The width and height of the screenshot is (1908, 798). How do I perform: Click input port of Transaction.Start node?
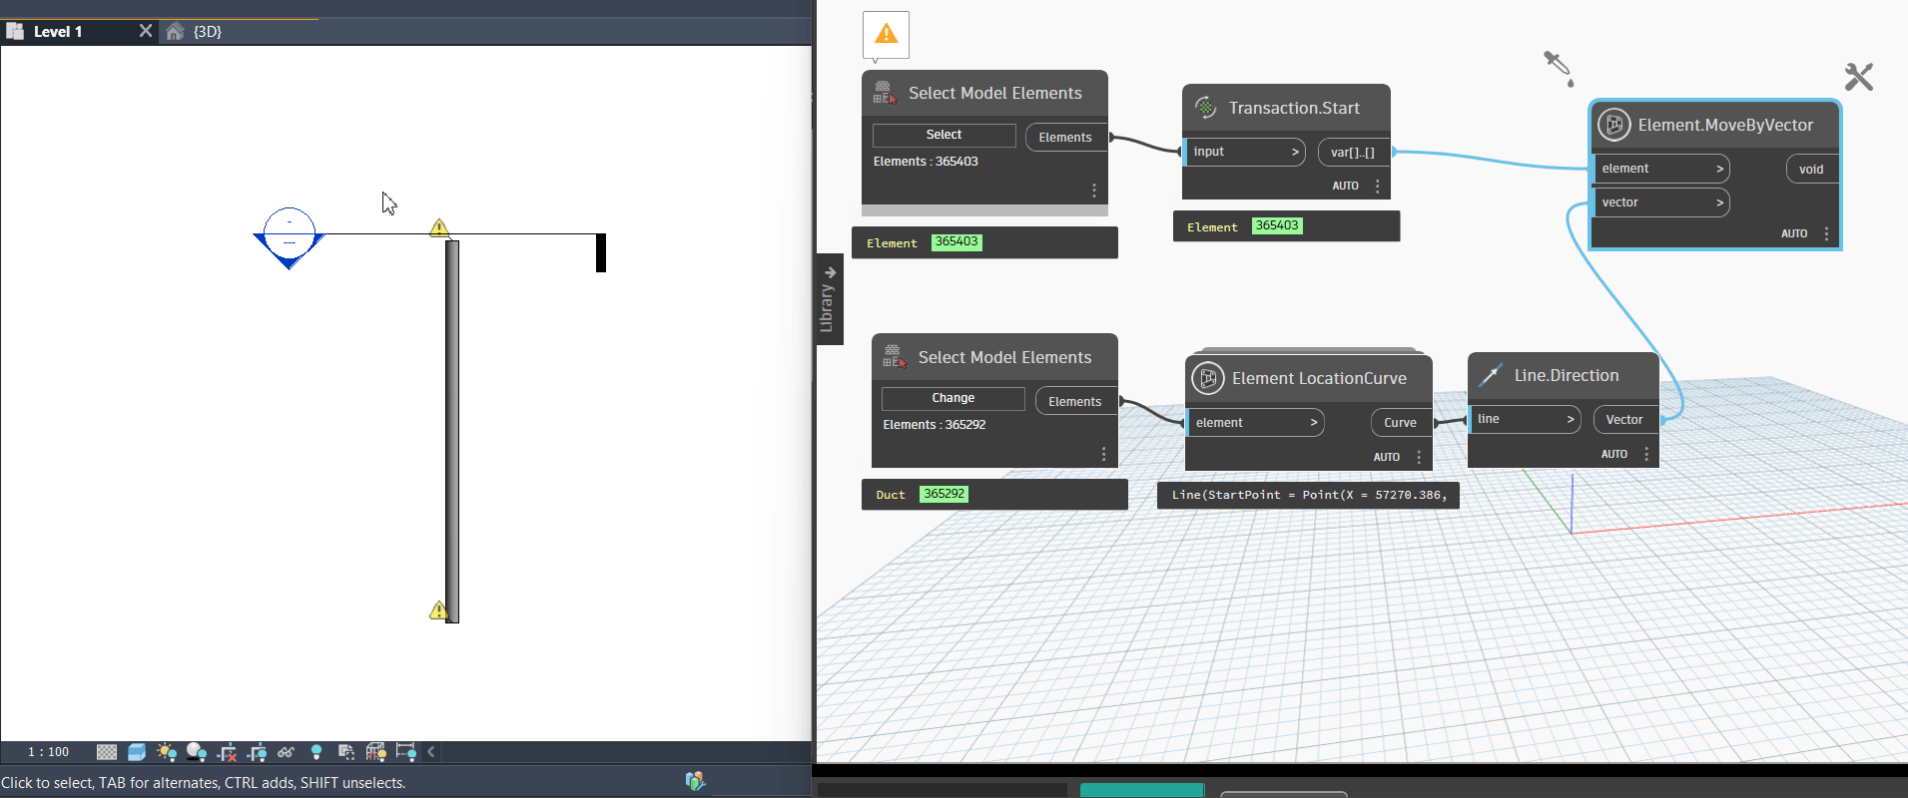[1244, 152]
